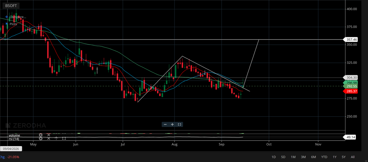Viewport: 368px width, 162px height.
Task: Click the 09/04/2026 crosshair date label
Action: [11, 149]
